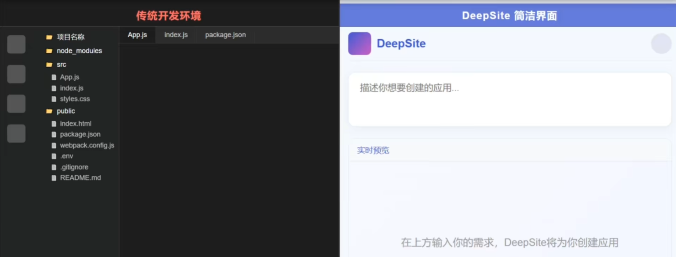Click the .gitignore file icon
Image resolution: width=676 pixels, height=257 pixels.
[53, 167]
